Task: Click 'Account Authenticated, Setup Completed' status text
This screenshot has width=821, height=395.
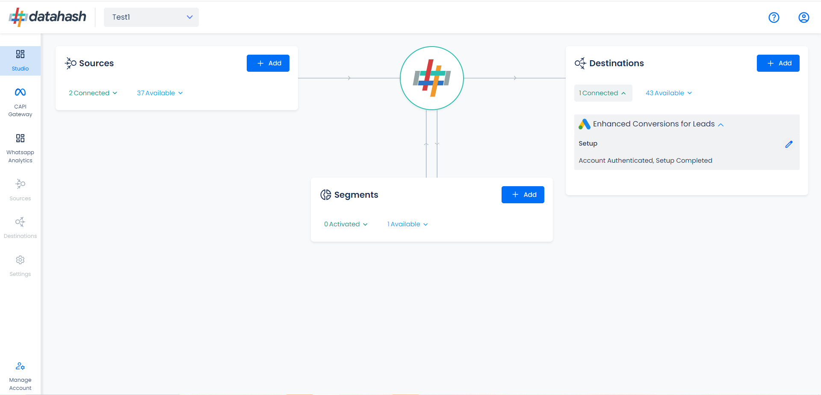Action: [x=645, y=161]
